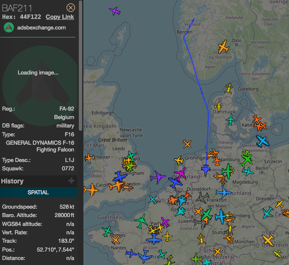Select the large orange aircraft west of Oslo

pyautogui.click(x=223, y=47)
